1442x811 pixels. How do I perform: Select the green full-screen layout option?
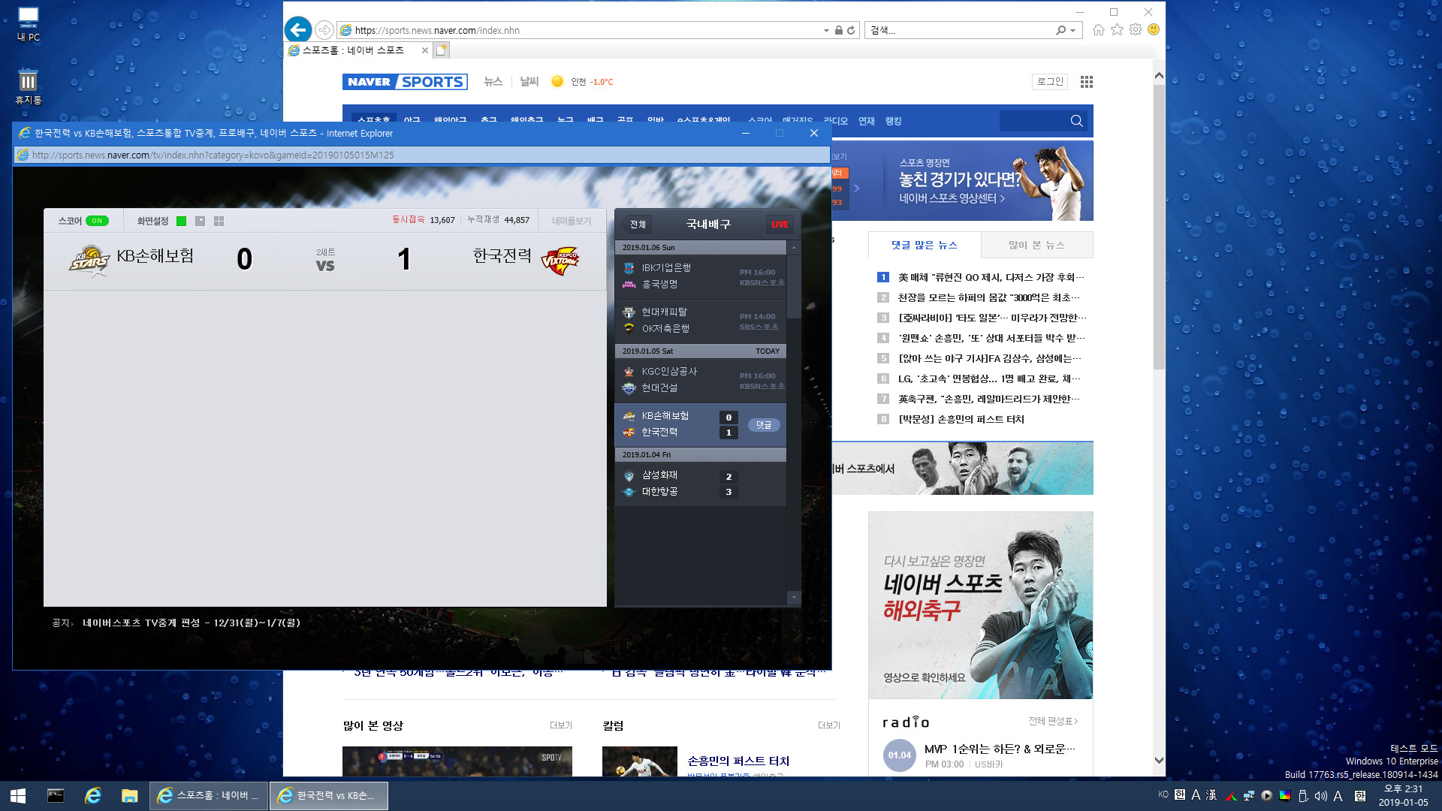pos(181,221)
